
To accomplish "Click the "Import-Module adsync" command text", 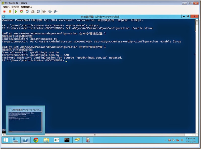I will (82, 25).
